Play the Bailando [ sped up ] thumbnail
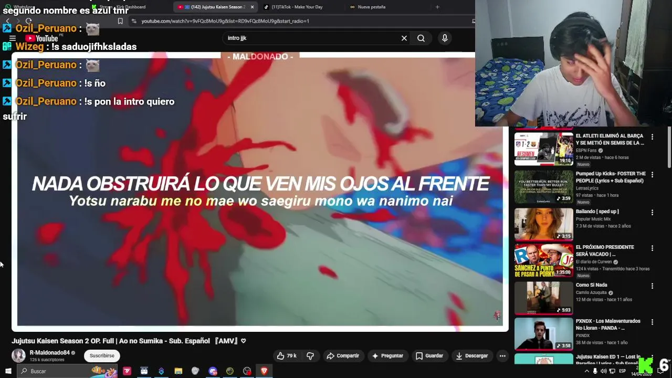Viewport: 672px width, 378px height. [543, 224]
